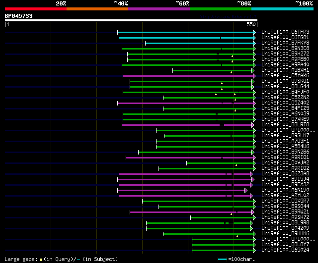Click the UniRef100_O65024 label
Screen dimensions: 318x263
tap(285, 250)
